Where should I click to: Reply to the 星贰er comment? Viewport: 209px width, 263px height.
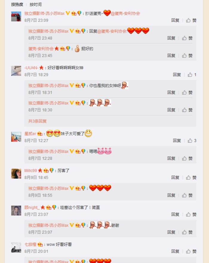177,141
